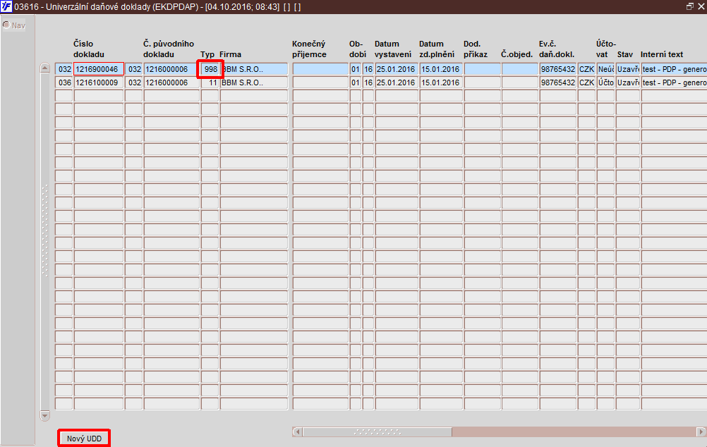Click original document 1216000006 in first row
707x447 pixels.
tap(171, 69)
